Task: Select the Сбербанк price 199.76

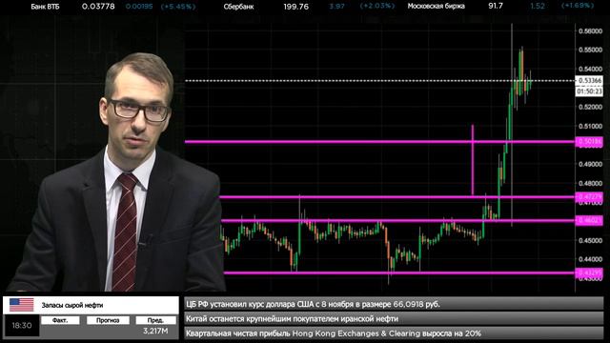Action: coord(296,7)
